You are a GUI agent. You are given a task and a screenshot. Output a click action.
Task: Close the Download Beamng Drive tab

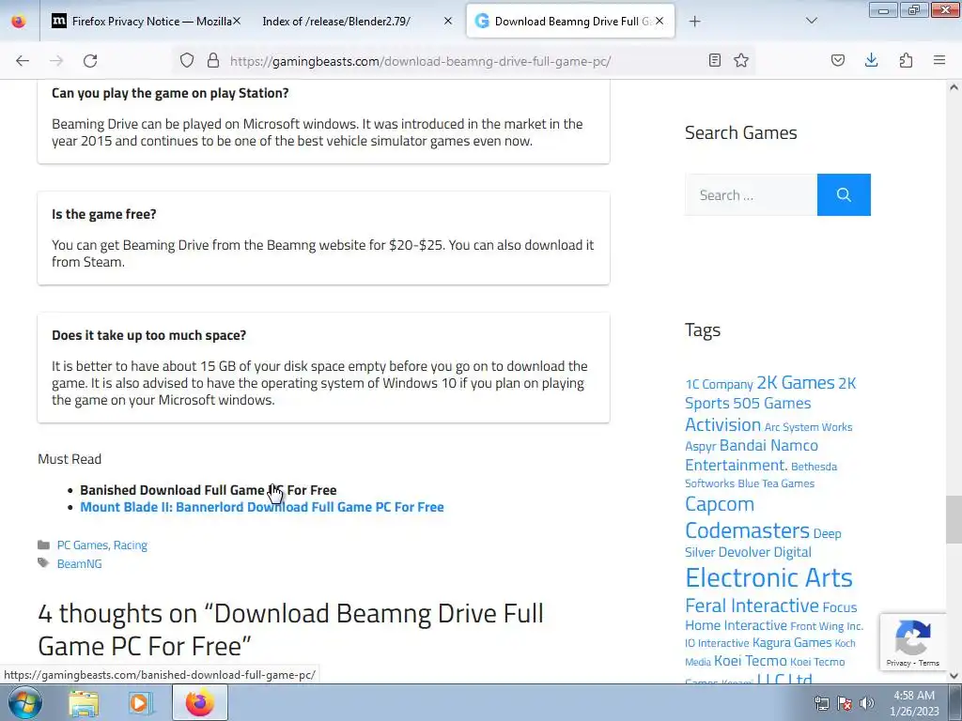(659, 22)
